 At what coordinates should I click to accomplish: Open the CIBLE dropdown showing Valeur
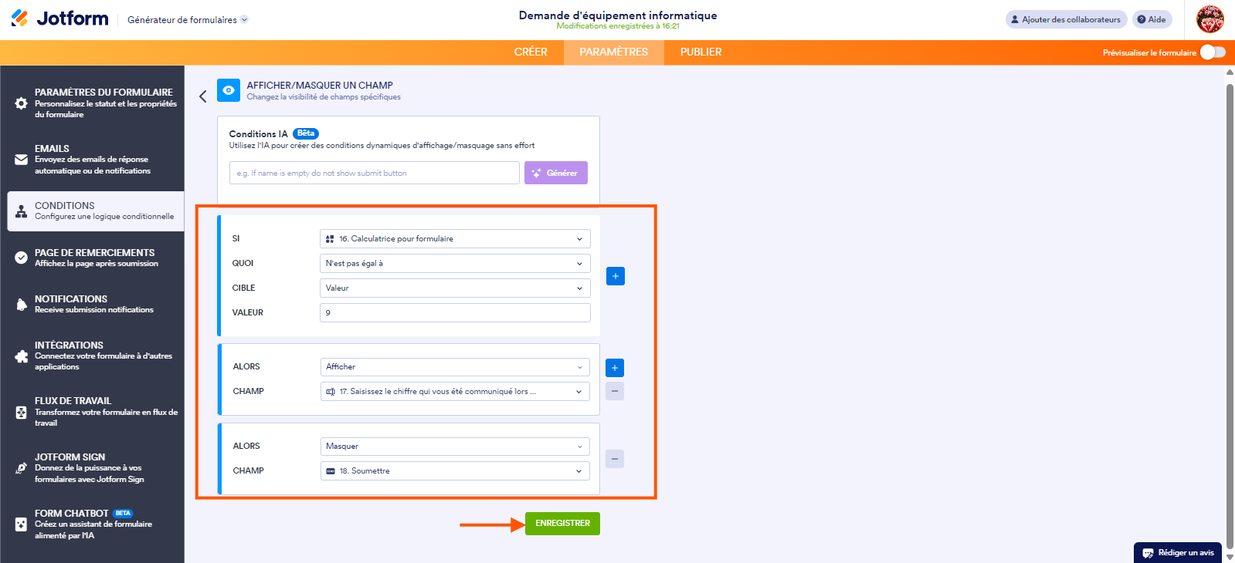point(455,288)
